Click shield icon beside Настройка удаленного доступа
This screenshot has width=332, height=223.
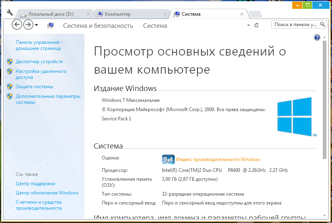10,71
